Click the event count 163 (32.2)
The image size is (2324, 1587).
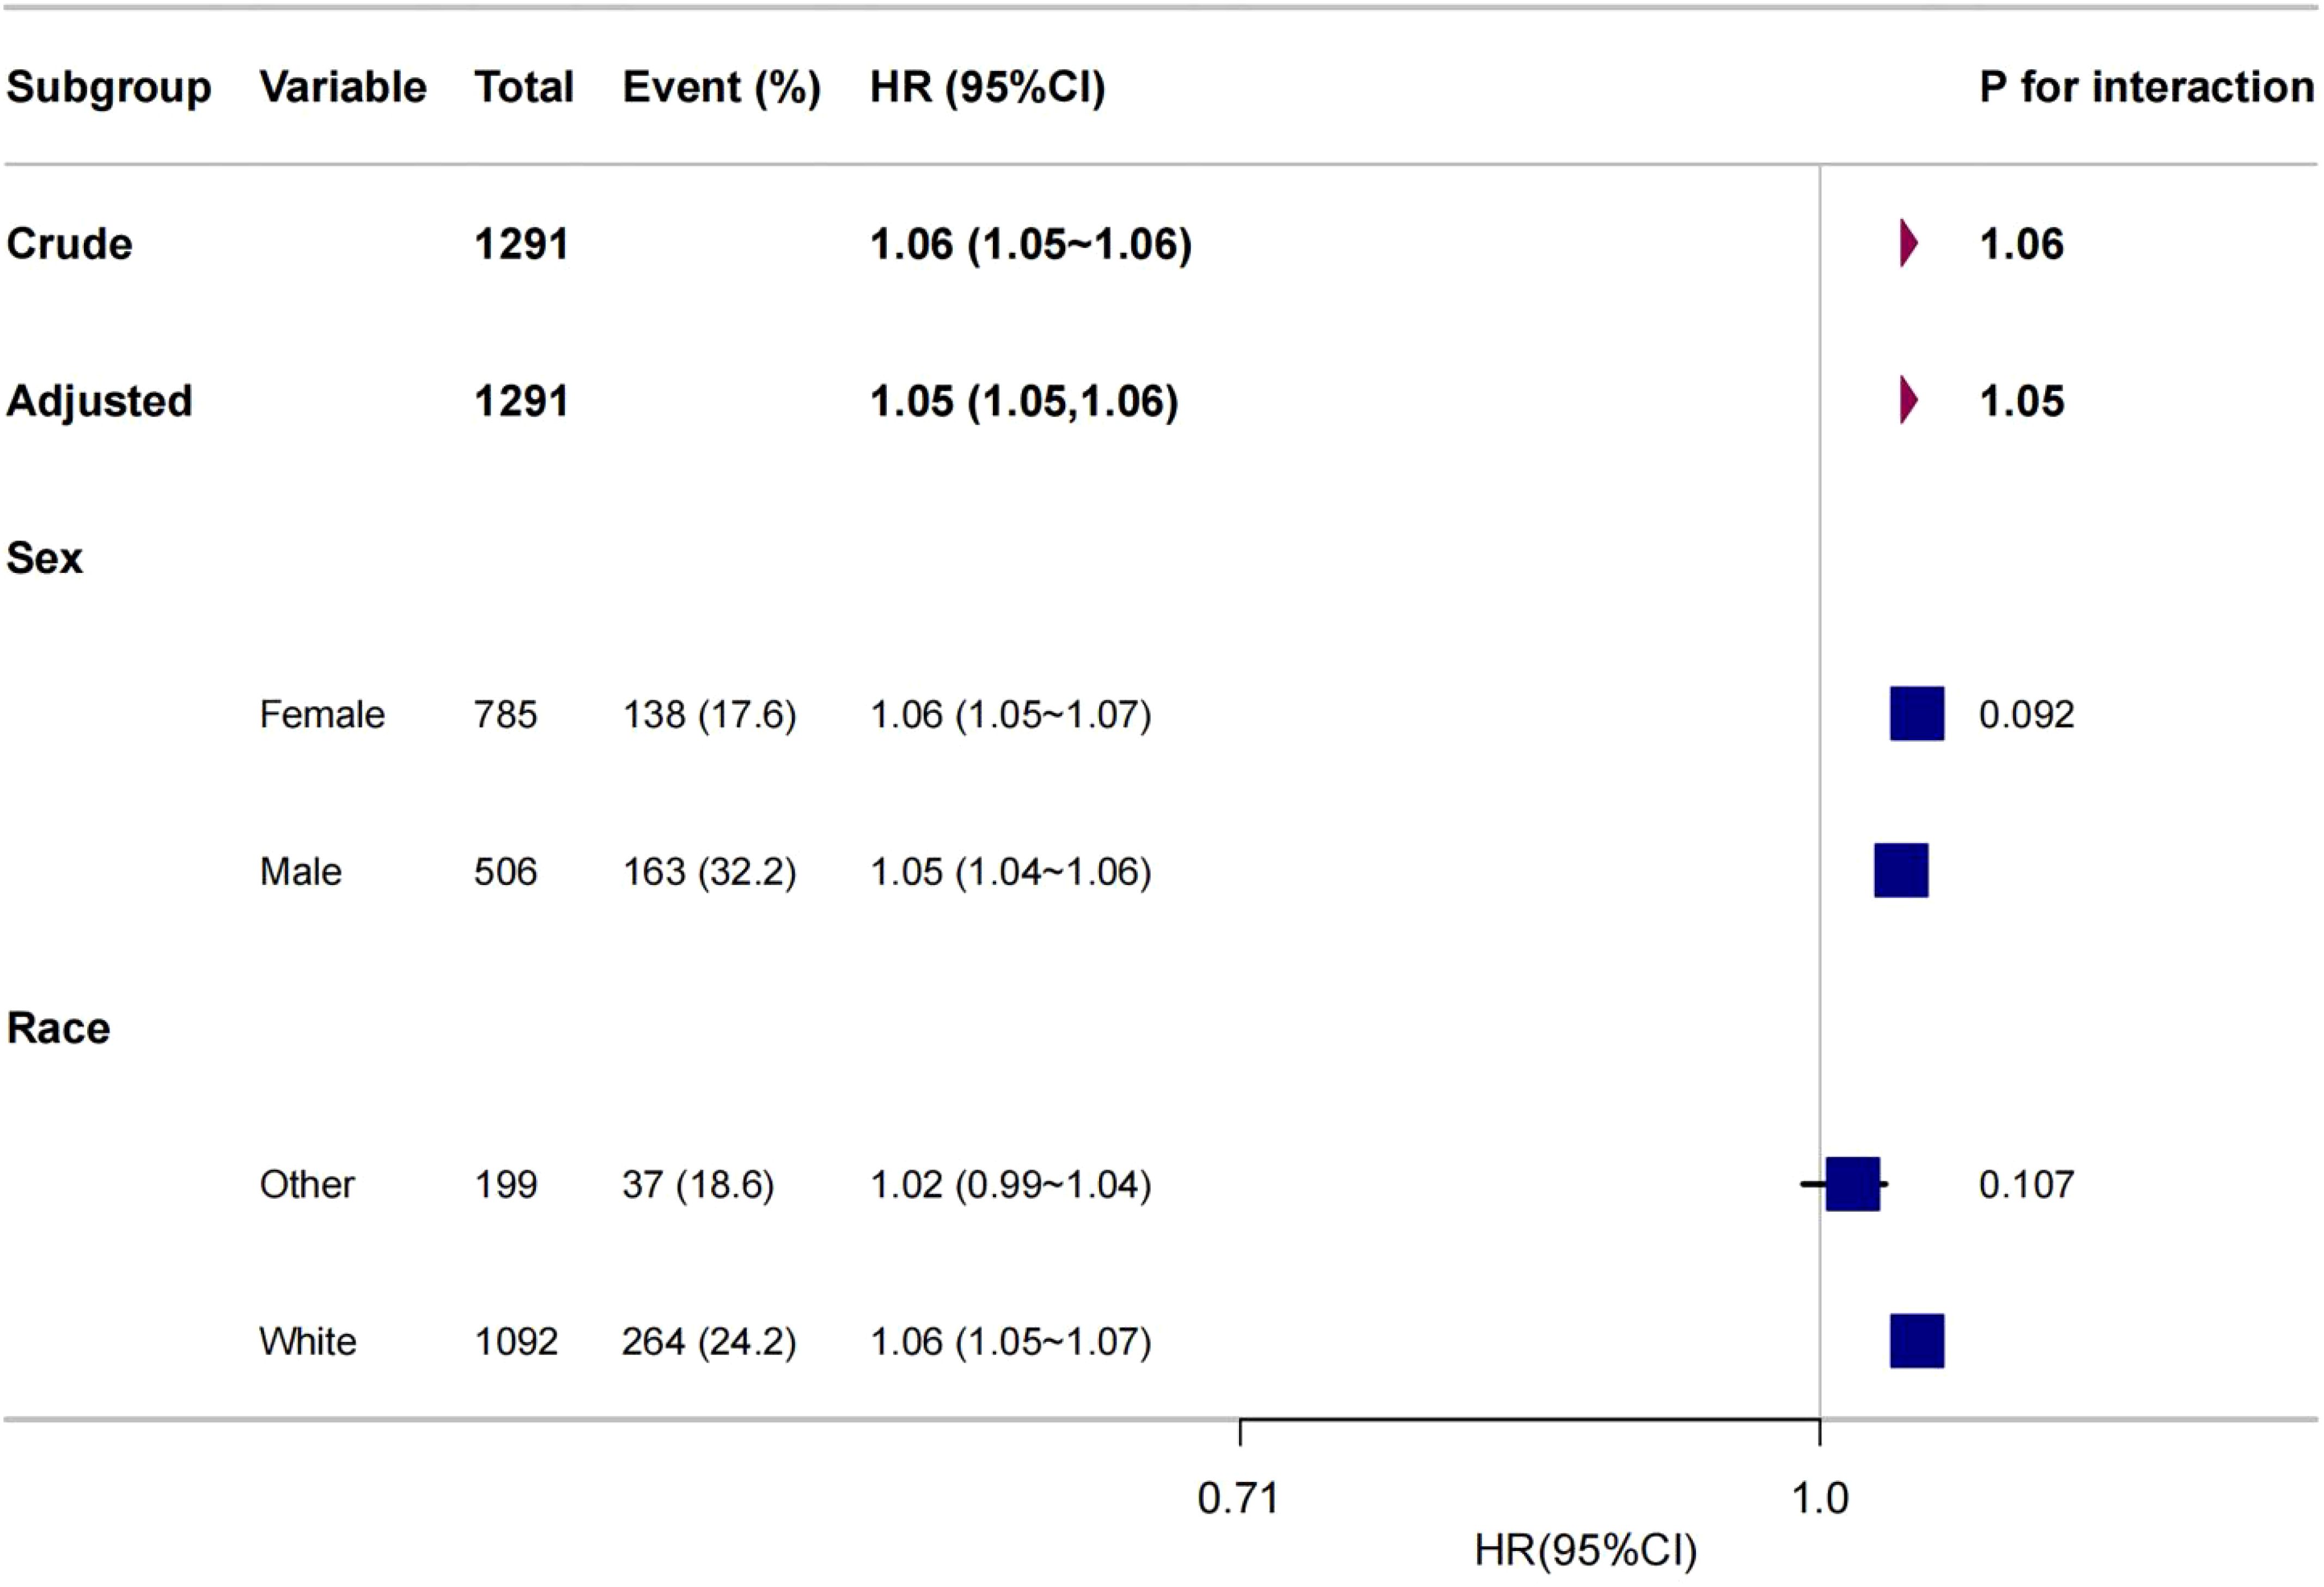[709, 872]
